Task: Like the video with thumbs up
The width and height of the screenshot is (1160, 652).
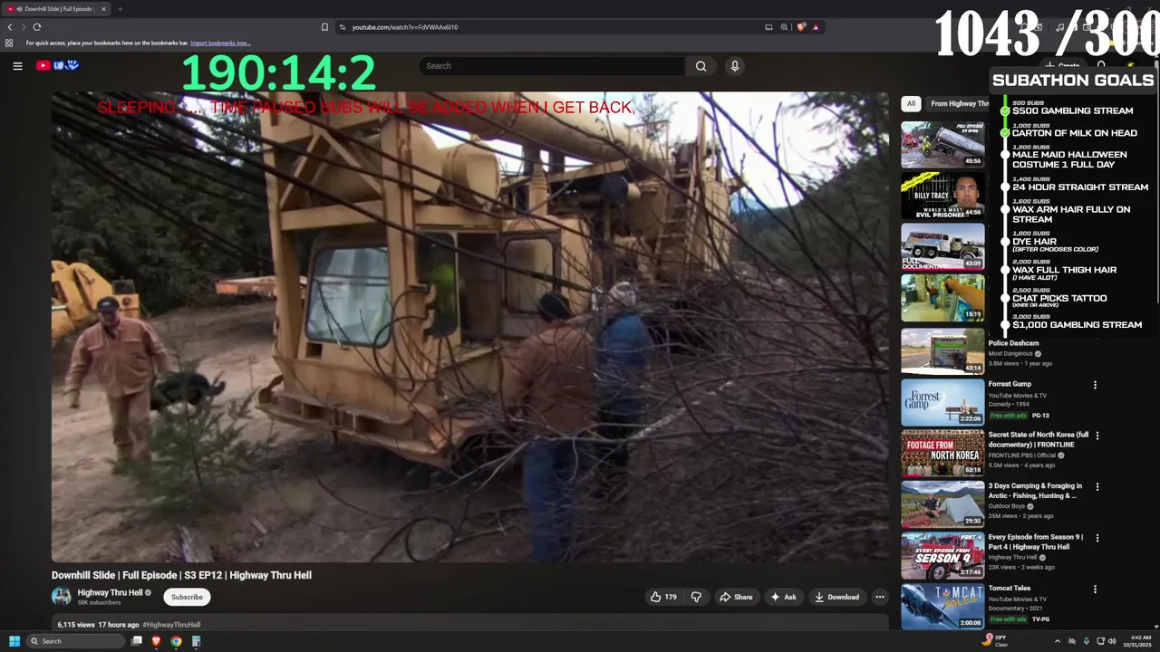Action: coord(663,597)
